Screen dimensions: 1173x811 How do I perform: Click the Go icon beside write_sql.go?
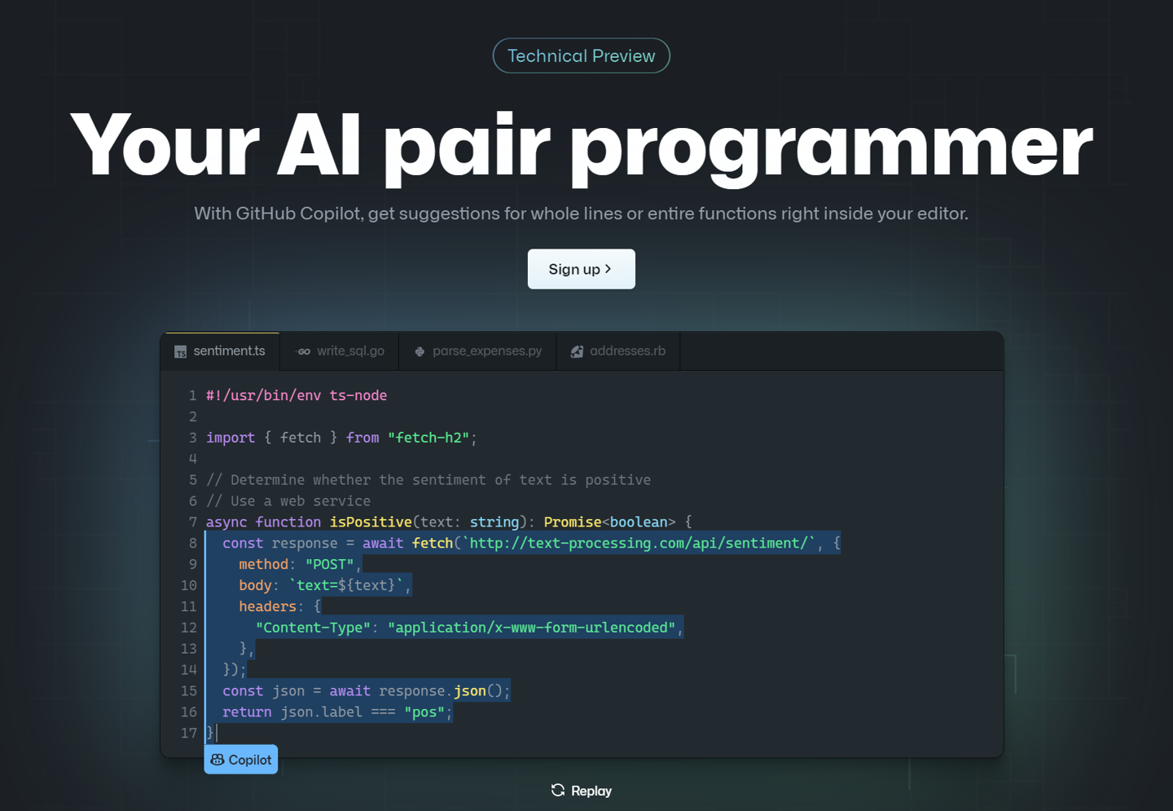304,352
